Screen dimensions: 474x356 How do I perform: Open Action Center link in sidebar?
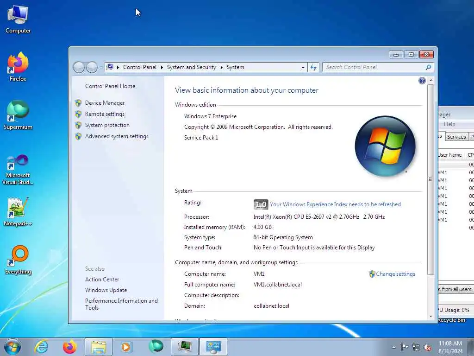[102, 280]
